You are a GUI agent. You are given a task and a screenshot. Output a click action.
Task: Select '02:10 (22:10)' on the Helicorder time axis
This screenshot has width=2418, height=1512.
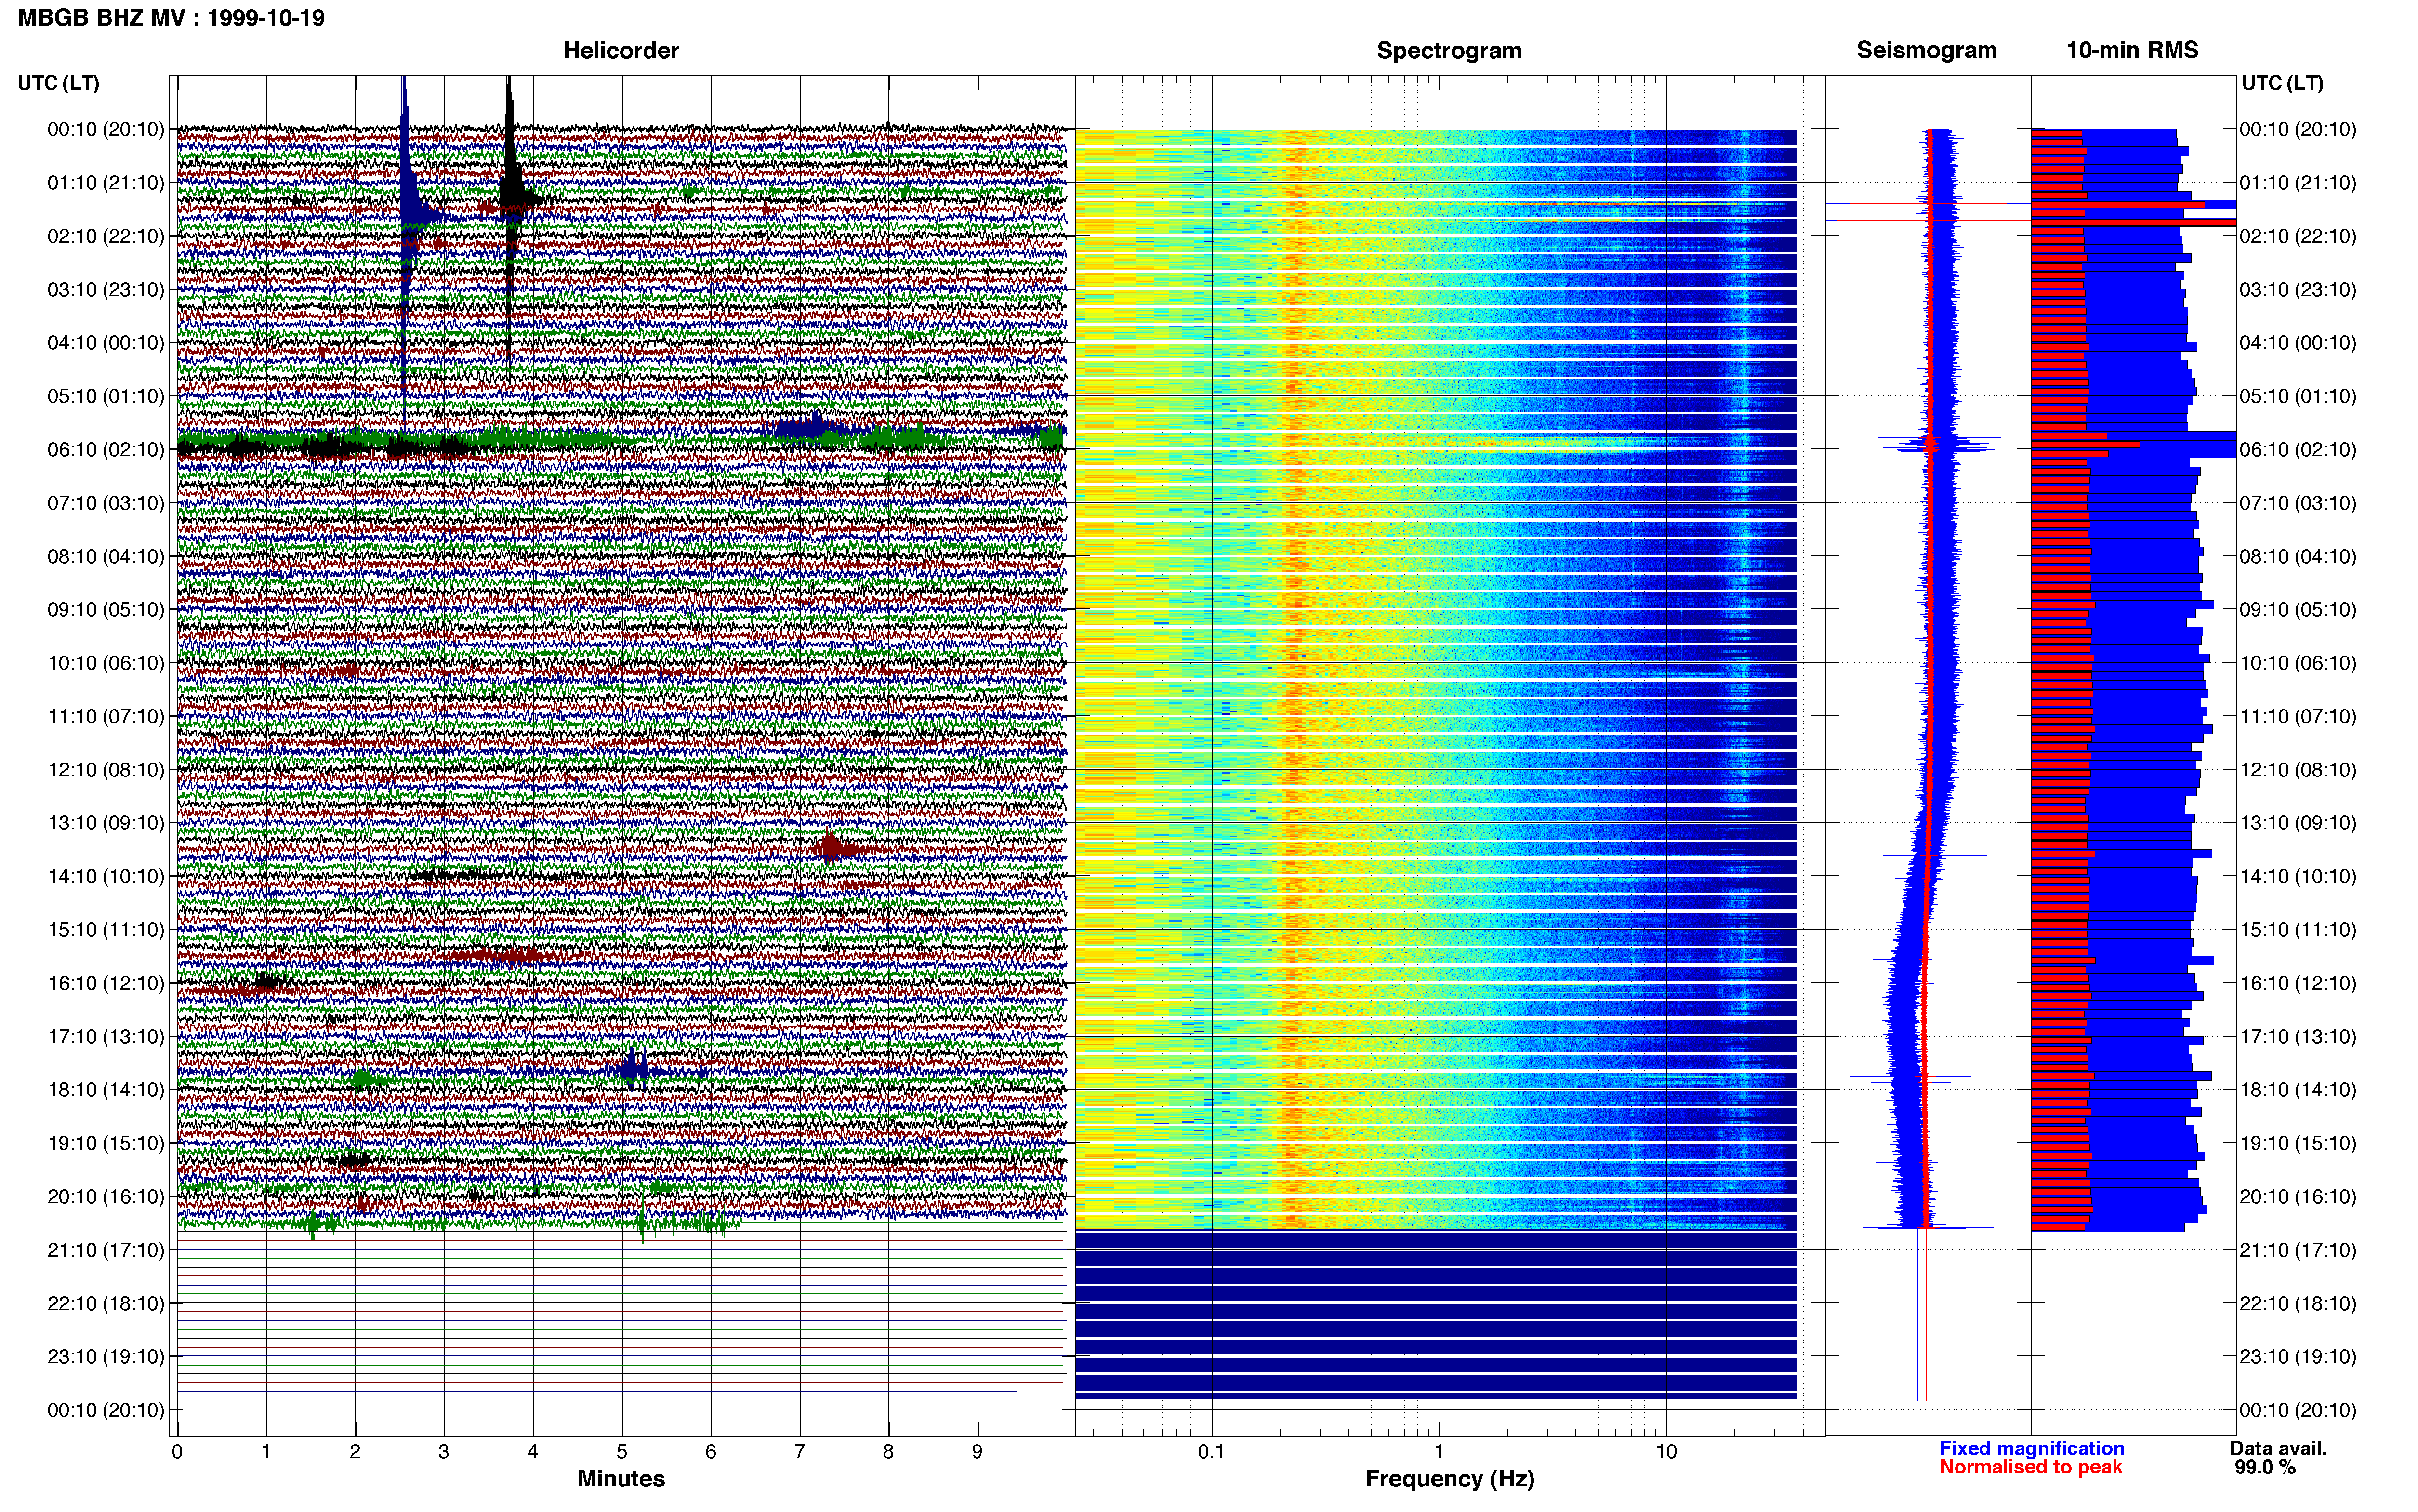tap(106, 236)
